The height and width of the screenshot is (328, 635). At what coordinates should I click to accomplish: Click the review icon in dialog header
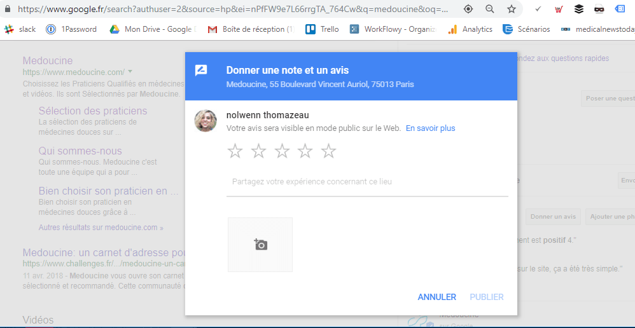point(201,71)
